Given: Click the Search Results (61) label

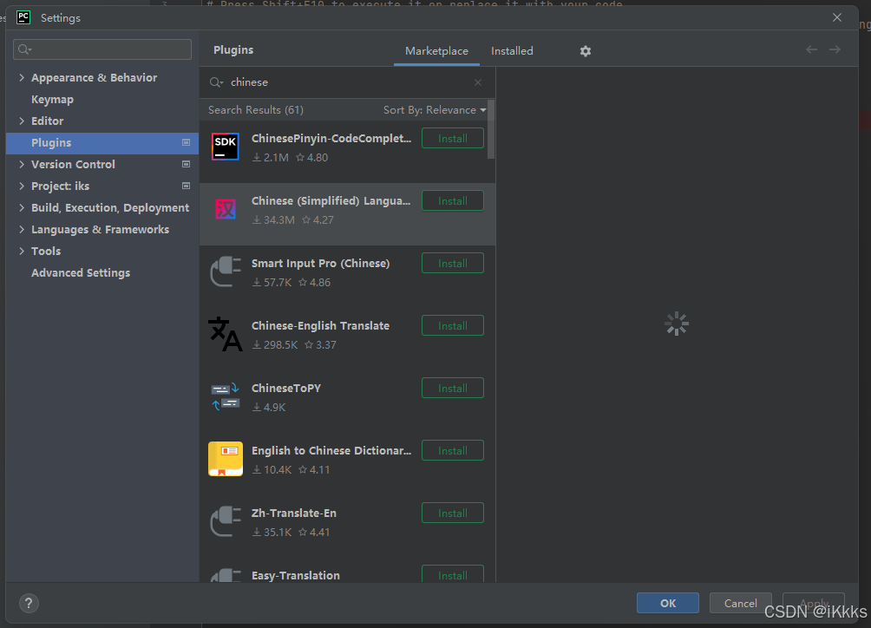Looking at the screenshot, I should tap(256, 110).
